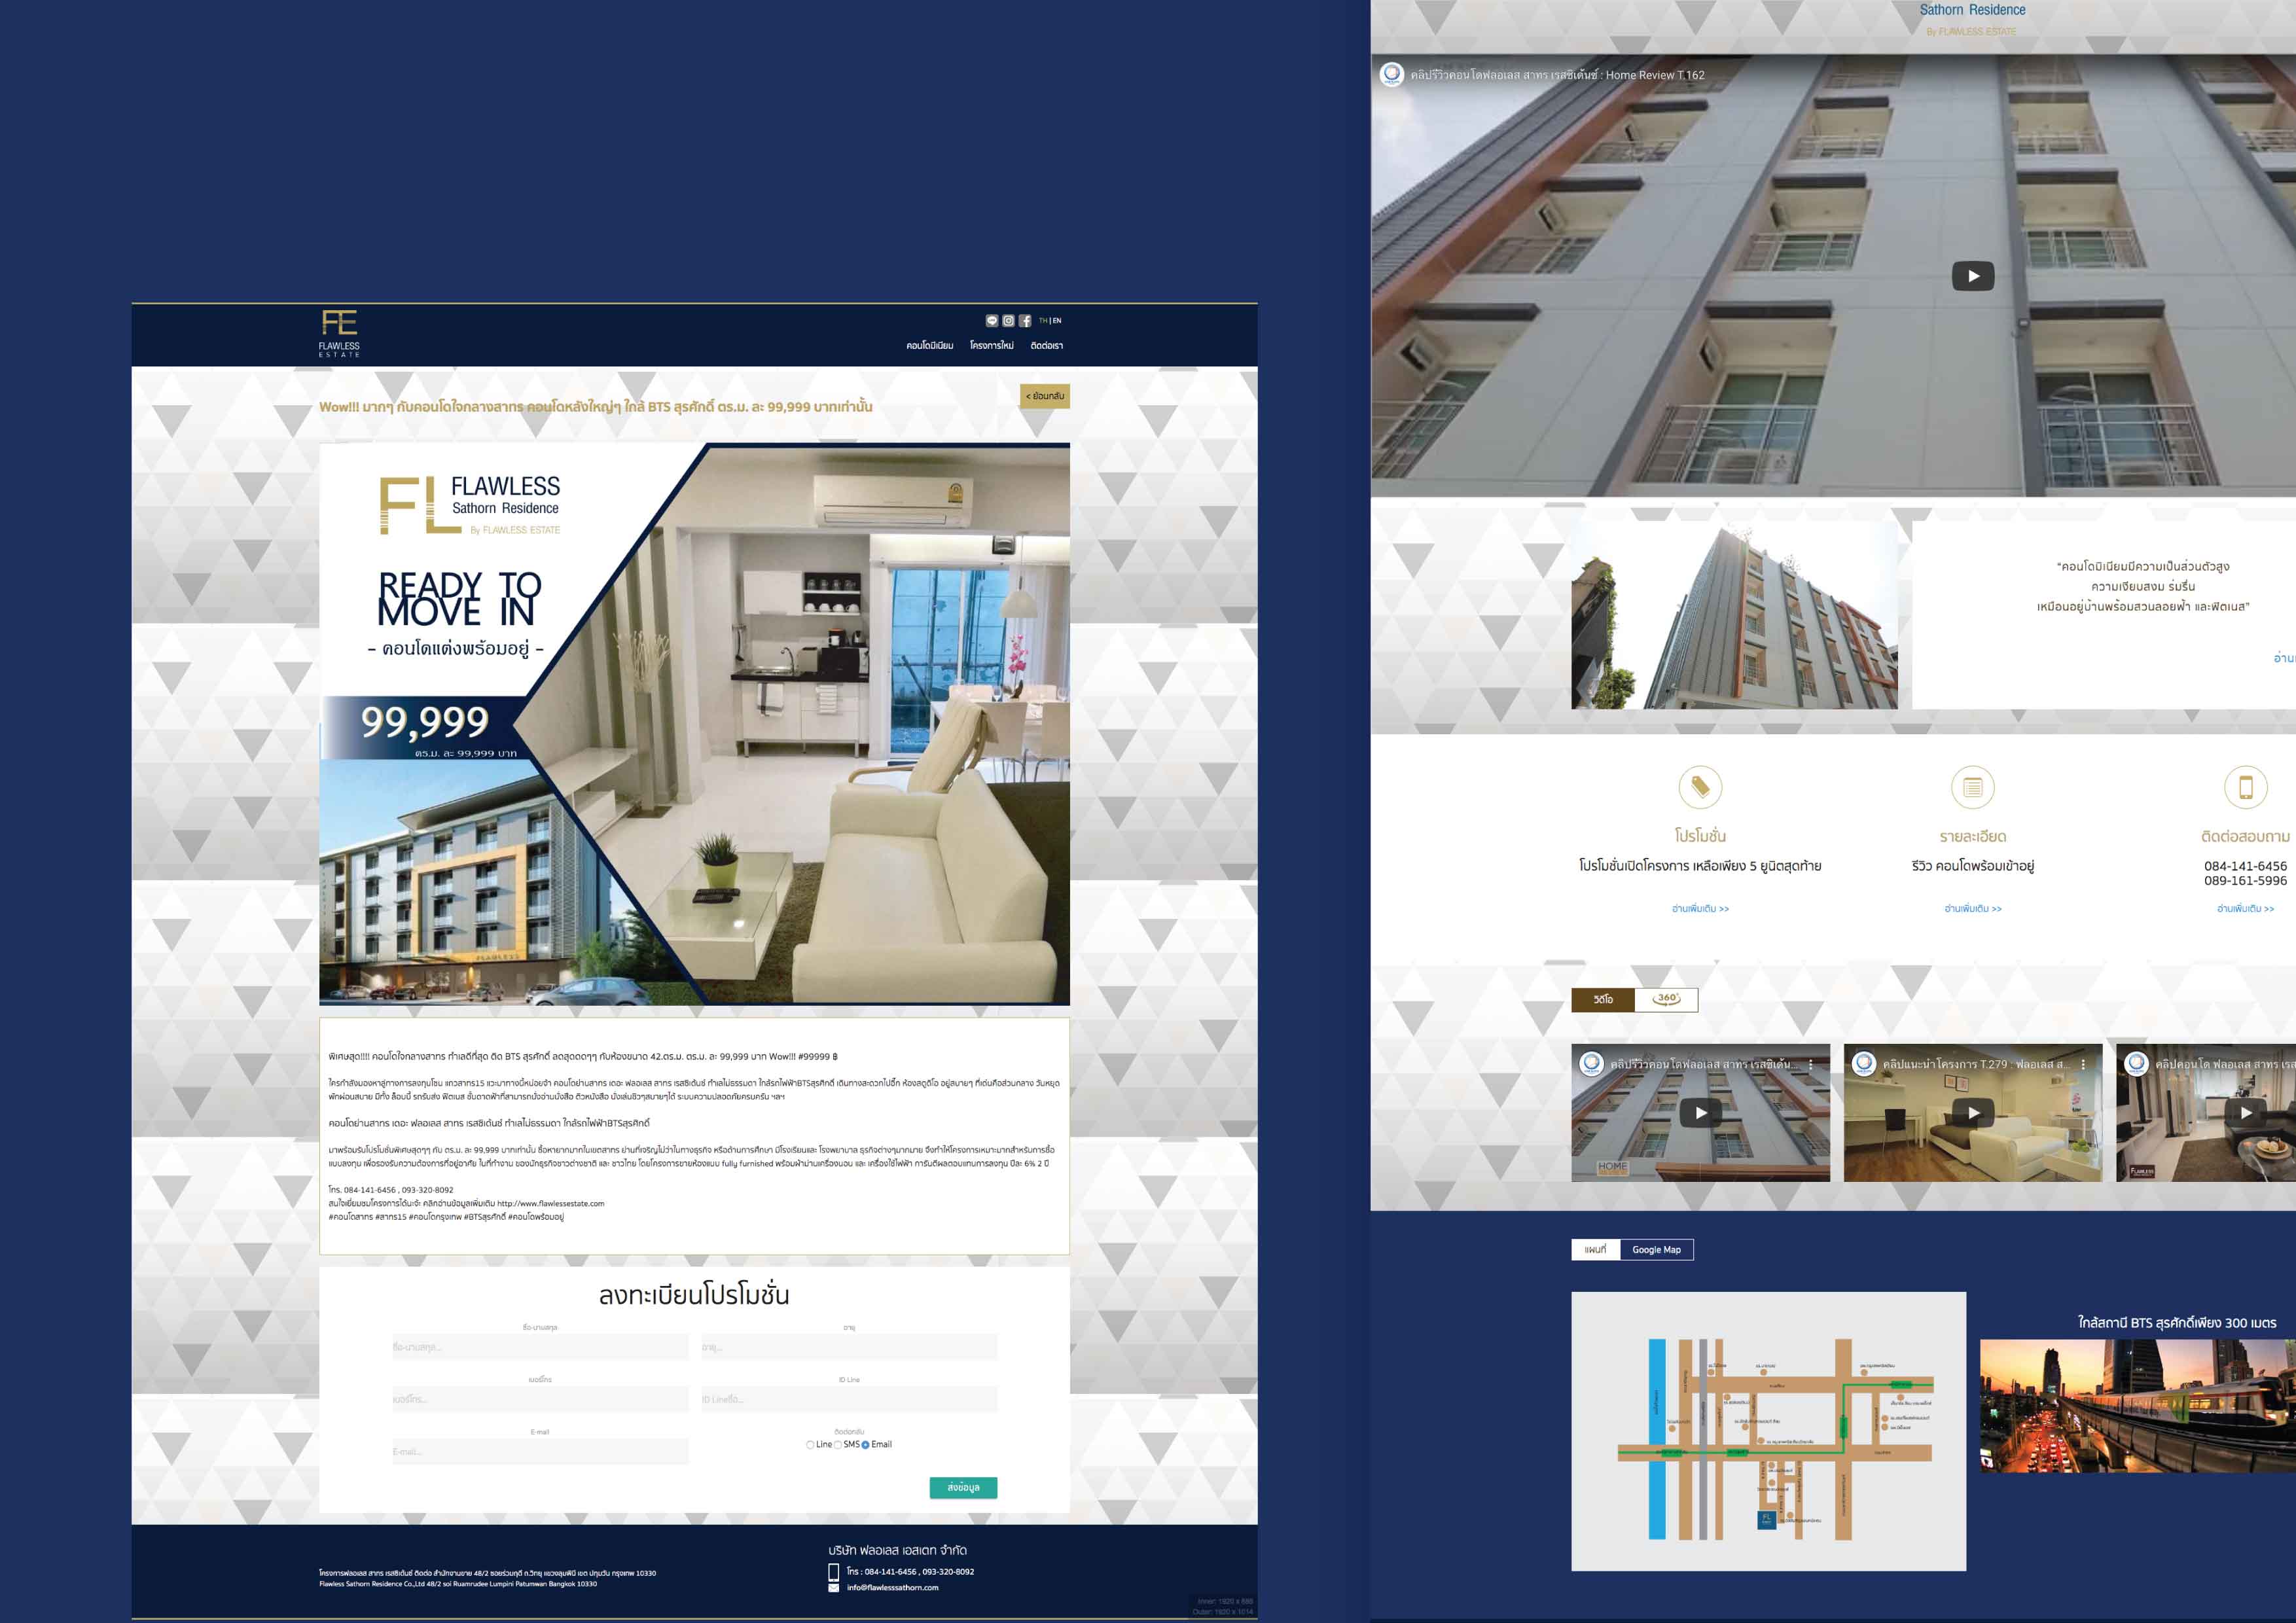
Task: Click the illustrated location map image
Action: pyautogui.click(x=1768, y=1431)
